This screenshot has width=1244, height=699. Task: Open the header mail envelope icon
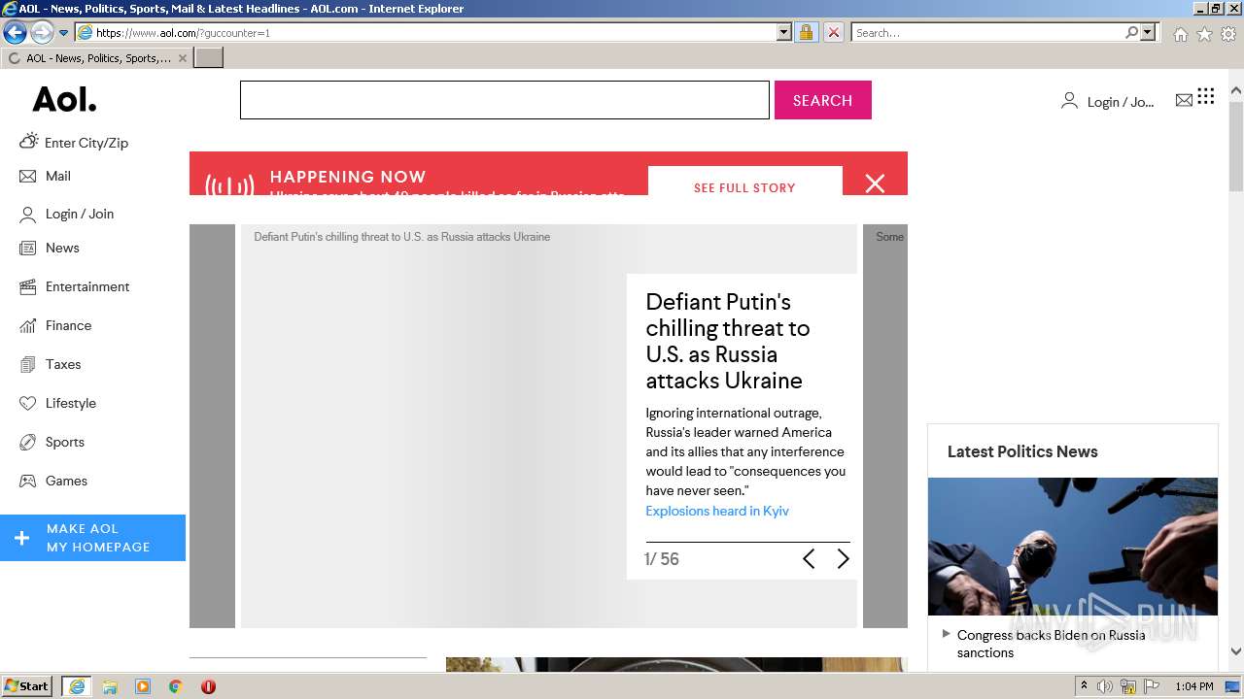click(1184, 100)
